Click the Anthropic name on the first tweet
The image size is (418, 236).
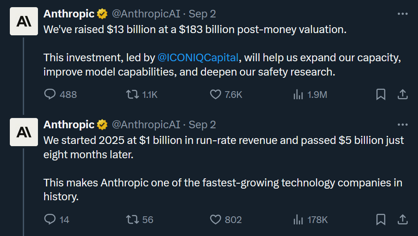click(x=69, y=14)
